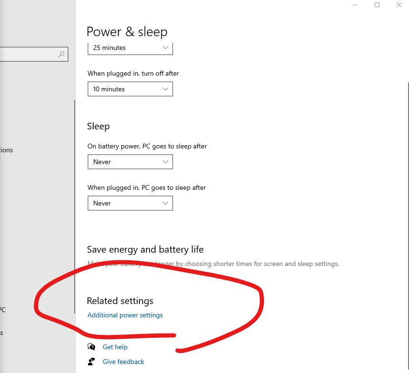Select the sidebar entry ending in tions

point(6,150)
